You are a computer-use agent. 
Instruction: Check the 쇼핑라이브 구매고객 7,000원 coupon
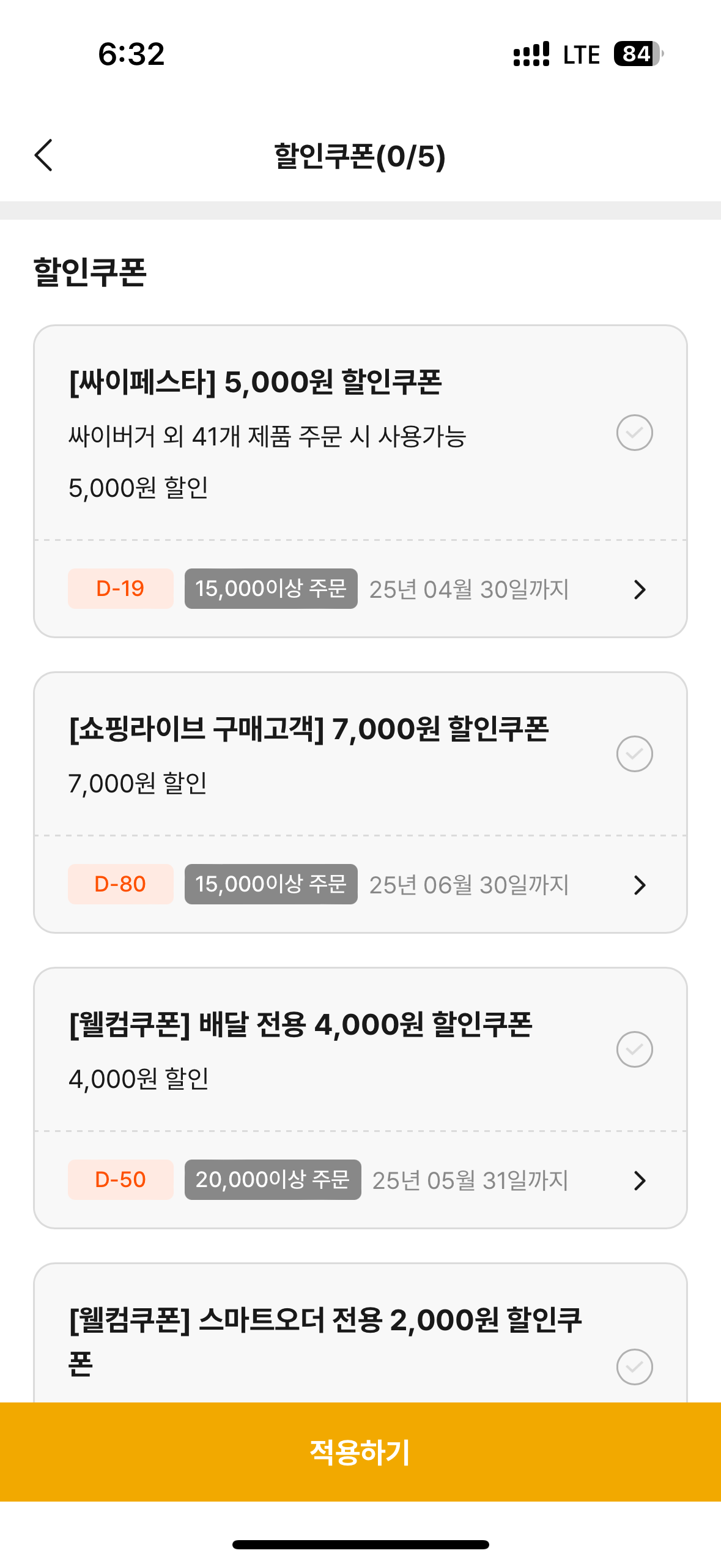point(634,753)
